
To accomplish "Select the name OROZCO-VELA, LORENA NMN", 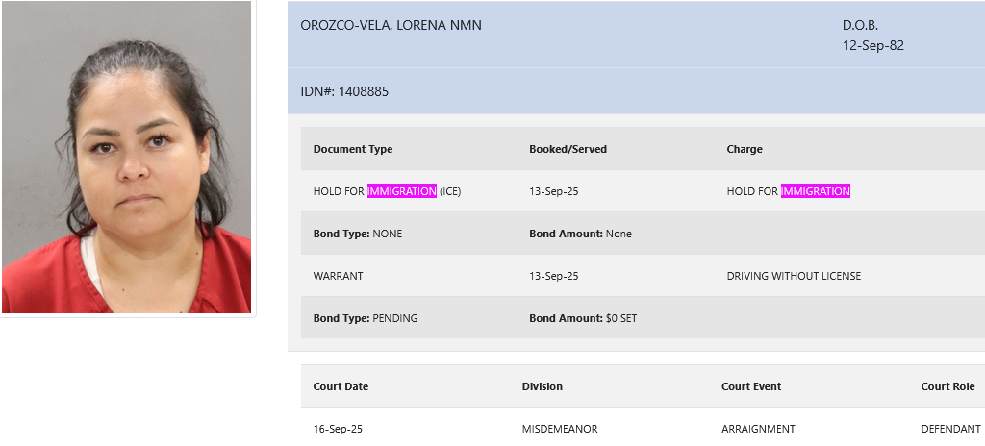I will tap(391, 26).
